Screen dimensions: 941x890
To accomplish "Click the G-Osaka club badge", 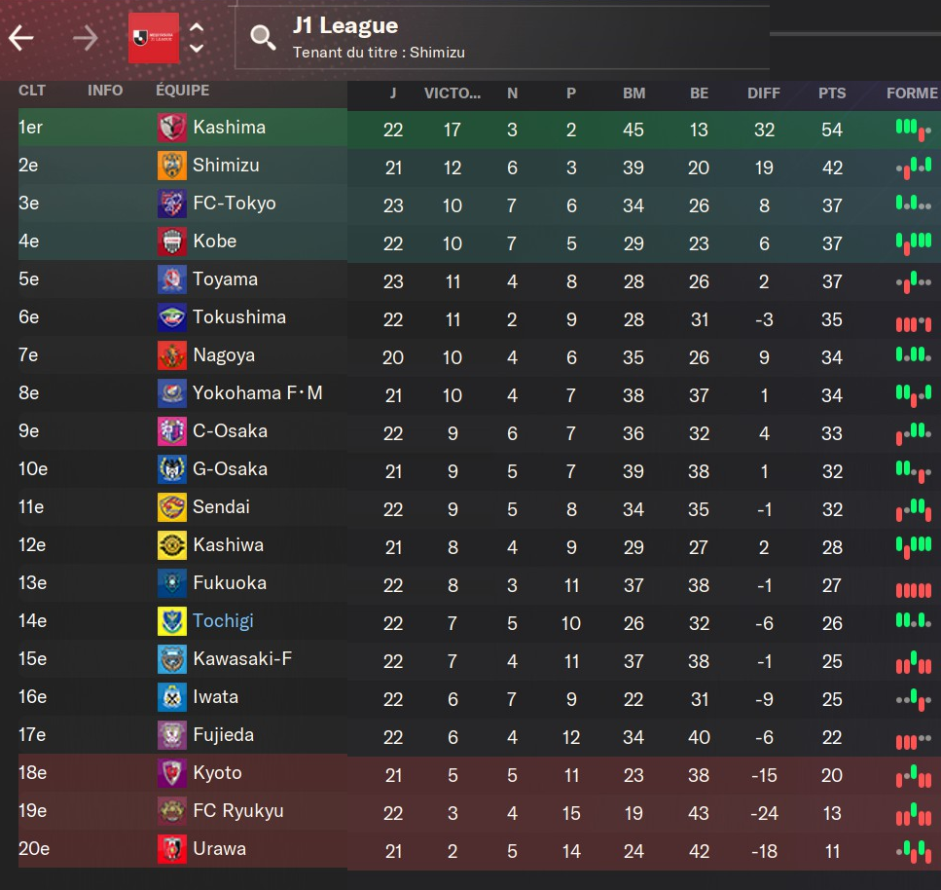I will click(x=171, y=470).
